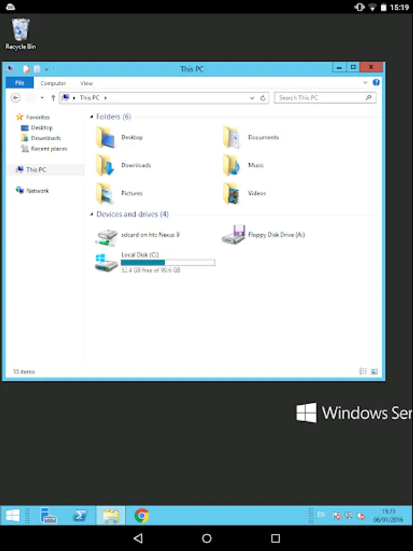Tap the Android Home navigation button
The height and width of the screenshot is (551, 413).
(x=207, y=538)
